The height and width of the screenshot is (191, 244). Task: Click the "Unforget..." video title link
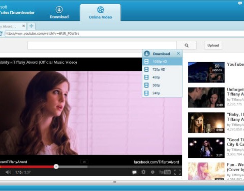click(235, 92)
